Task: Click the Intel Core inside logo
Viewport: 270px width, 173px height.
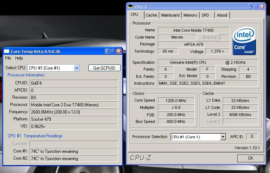Action: (x=244, y=41)
